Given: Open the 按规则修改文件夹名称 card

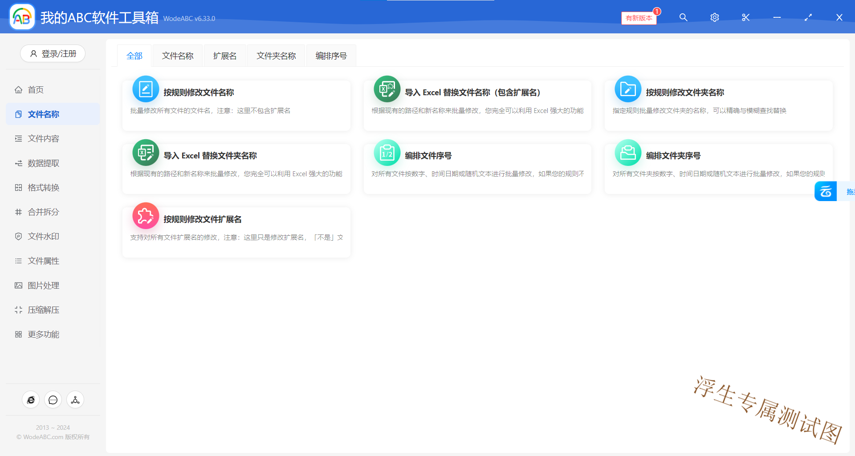Looking at the screenshot, I should click(718, 105).
